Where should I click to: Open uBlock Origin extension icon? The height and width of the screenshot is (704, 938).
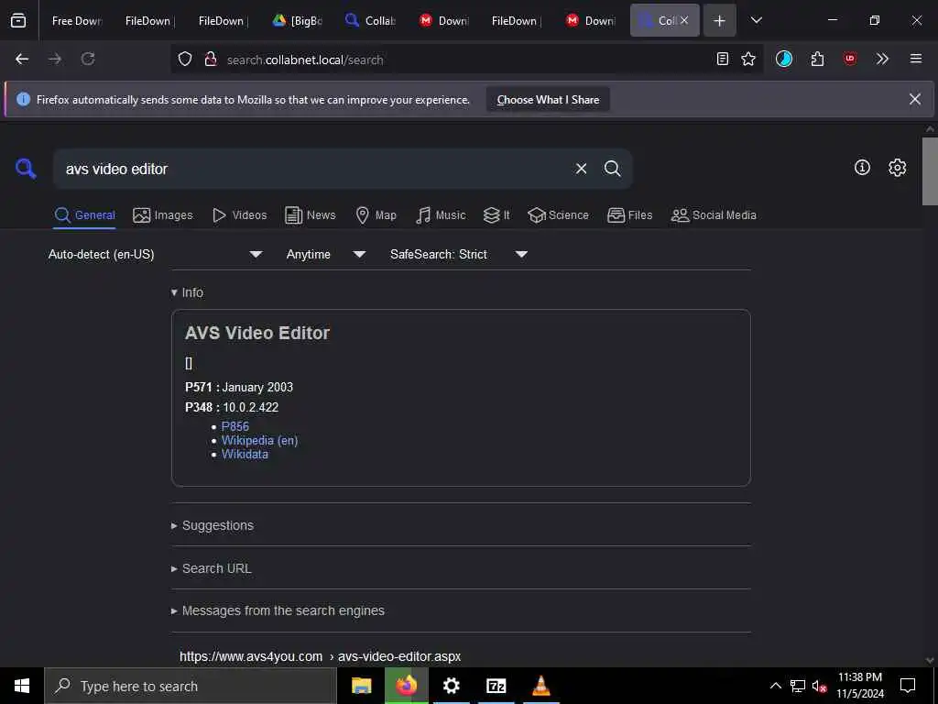[850, 59]
